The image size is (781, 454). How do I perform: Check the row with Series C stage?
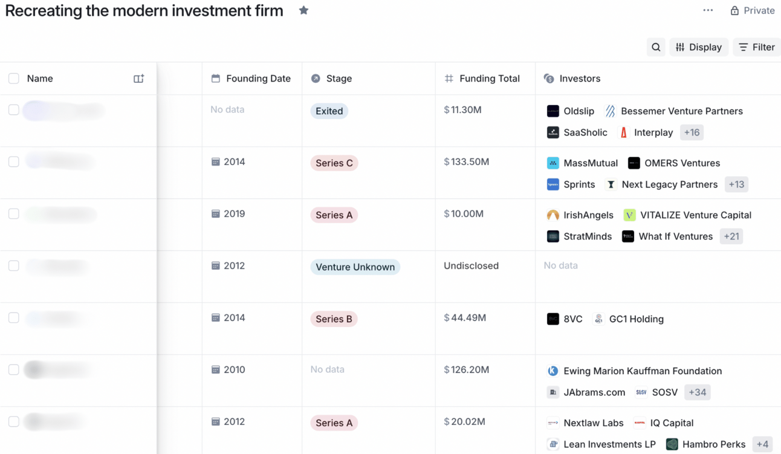coord(14,162)
